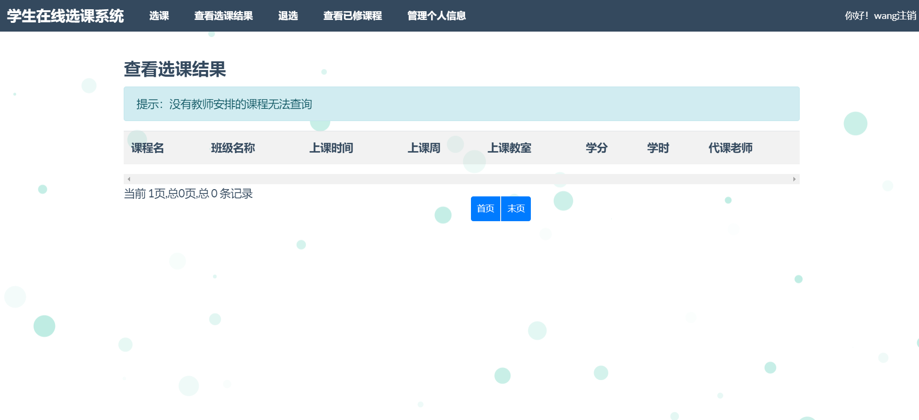Open the 退选 page from navbar

pos(288,16)
